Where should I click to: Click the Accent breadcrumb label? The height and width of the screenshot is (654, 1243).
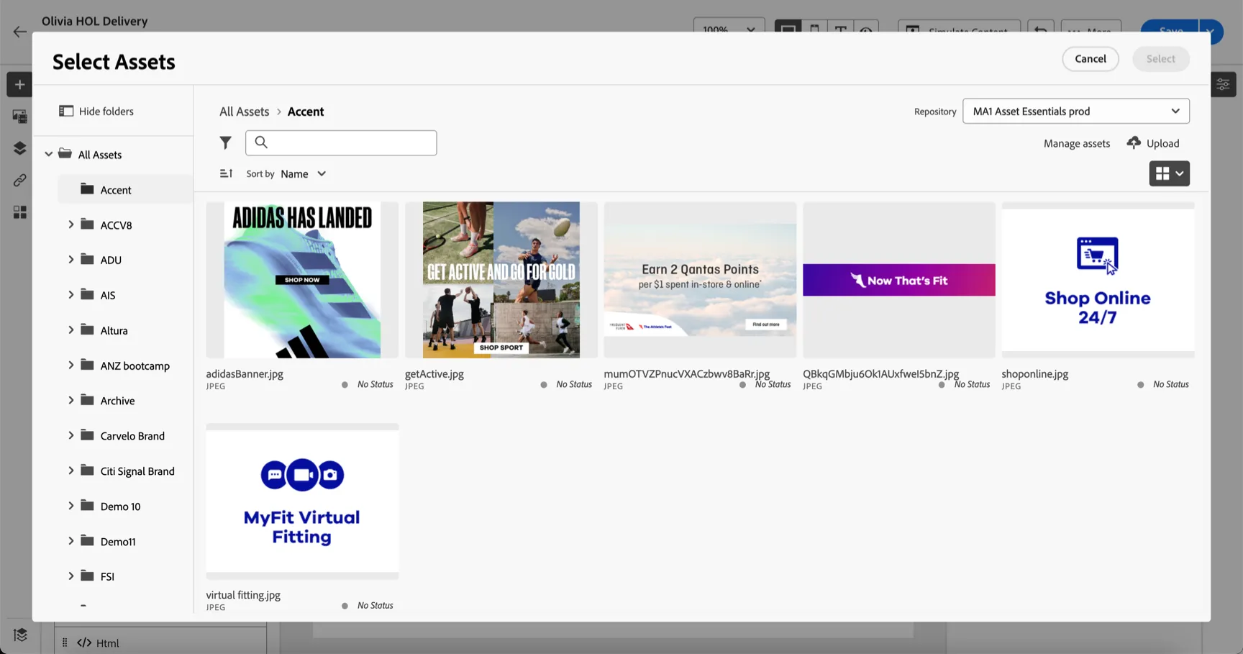click(306, 112)
